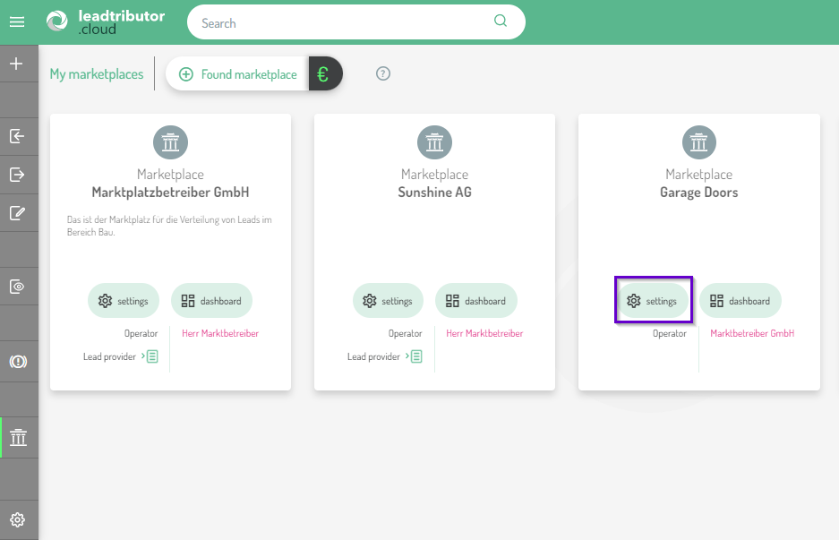This screenshot has width=839, height=540.
Task: Open dashboard for Sunshine AG
Action: tap(476, 301)
